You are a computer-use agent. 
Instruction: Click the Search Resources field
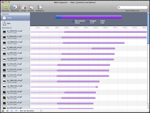click(x=132, y=7)
